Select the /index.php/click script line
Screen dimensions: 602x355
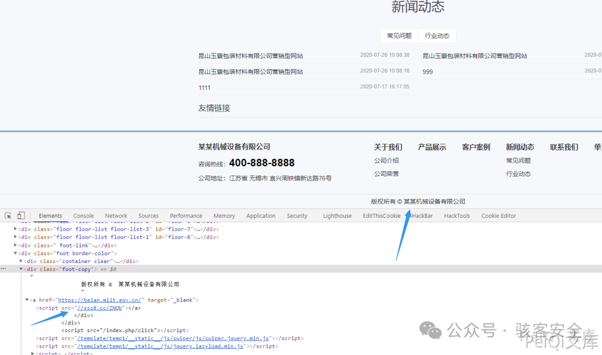click(125, 330)
